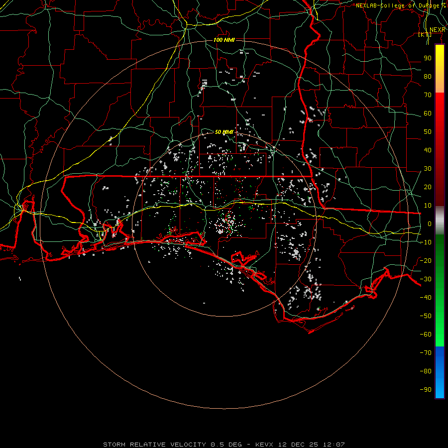Image resolution: width=448 pixels, height=448 pixels.
Task: Click the "0.5 DEG" elevation text in caption
Action: pos(226,445)
